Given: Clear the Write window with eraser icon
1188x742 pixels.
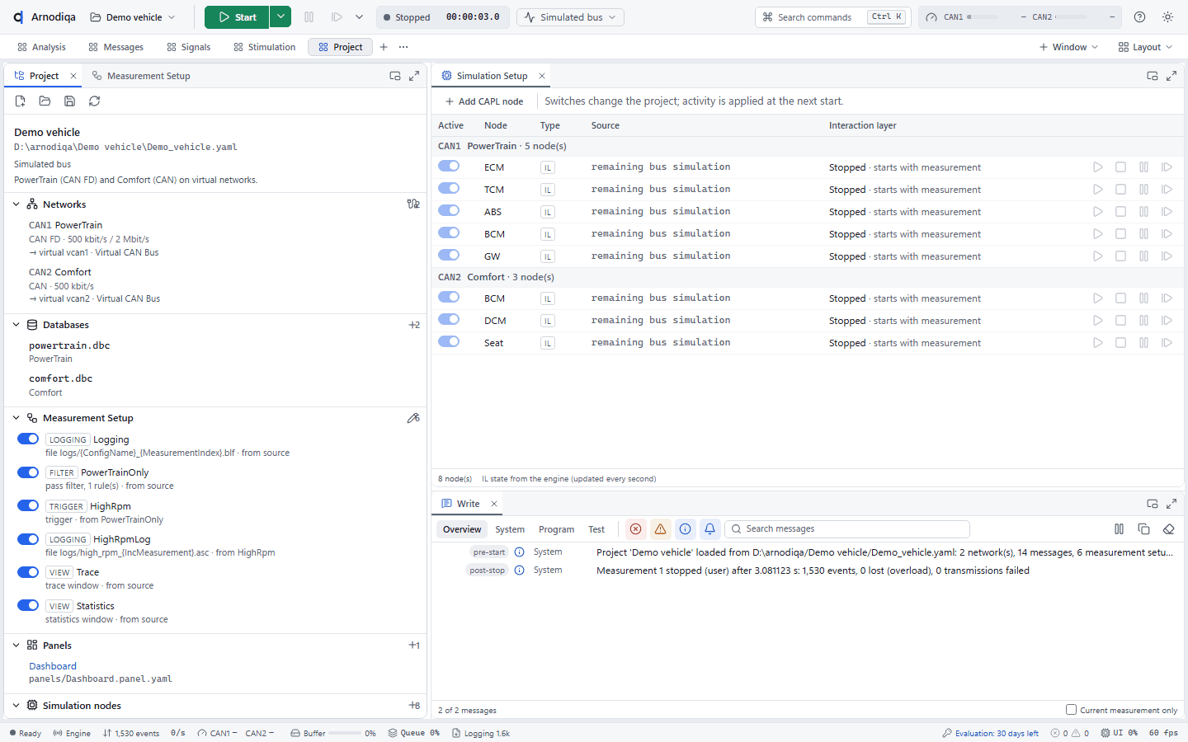Looking at the screenshot, I should pyautogui.click(x=1169, y=529).
